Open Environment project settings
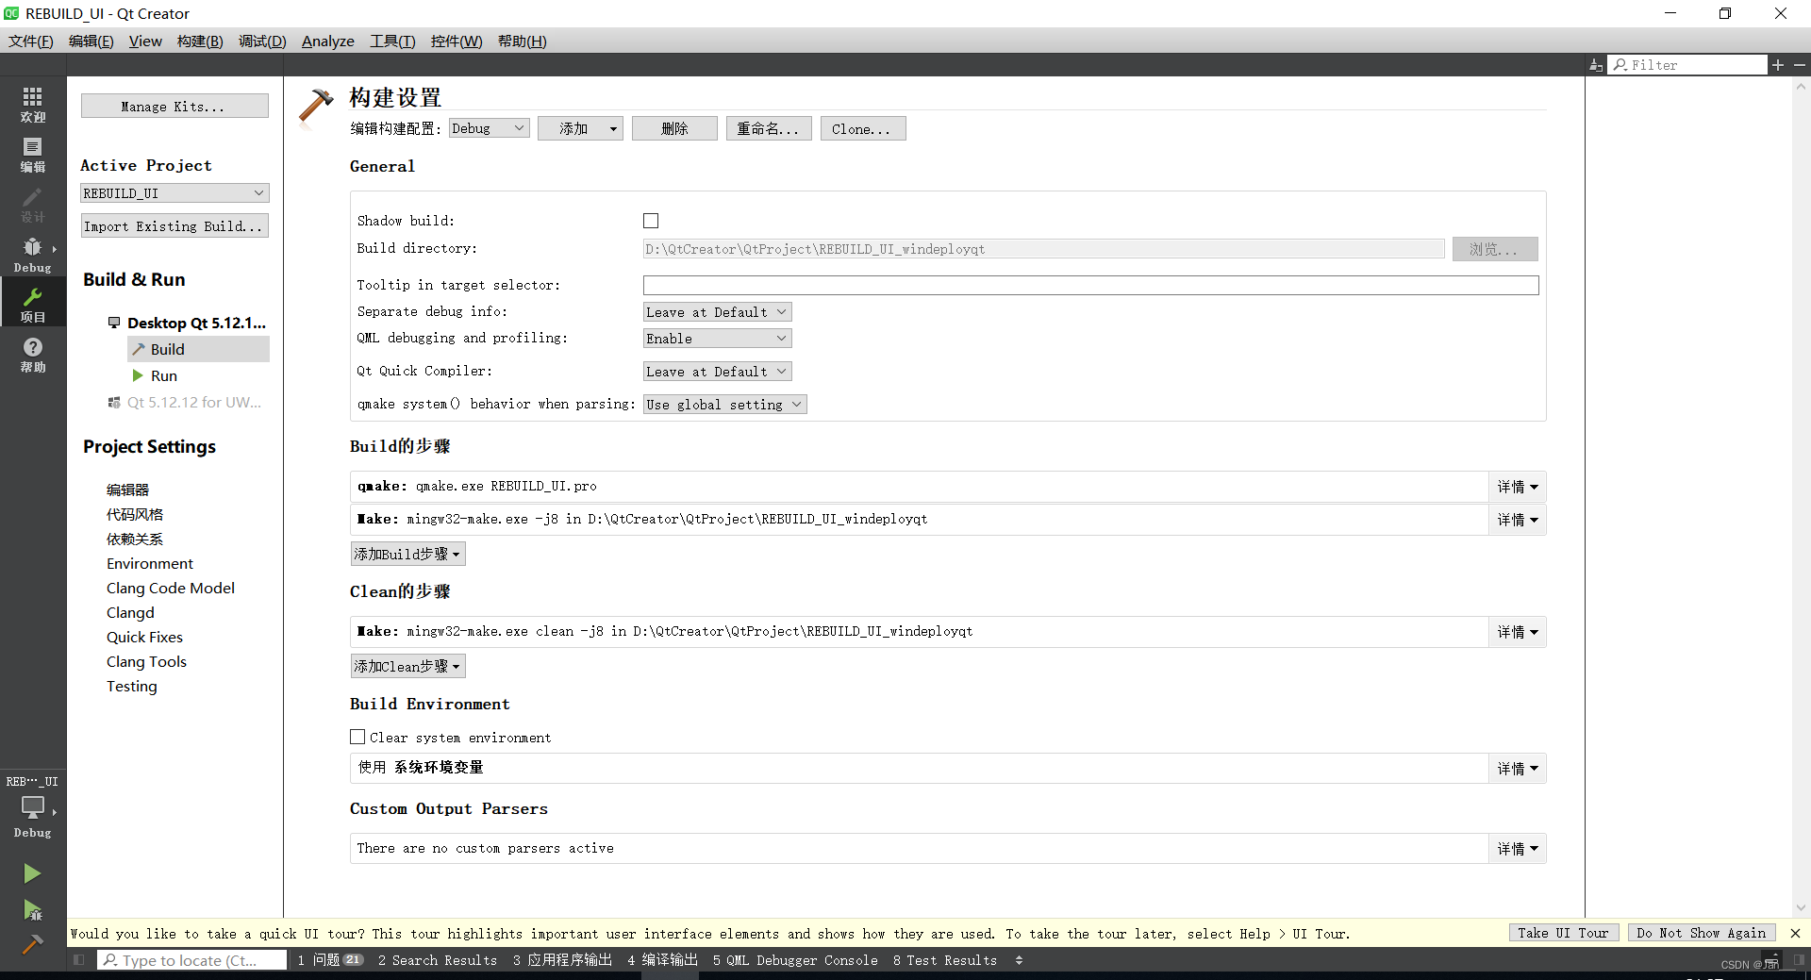1811x980 pixels. [150, 563]
